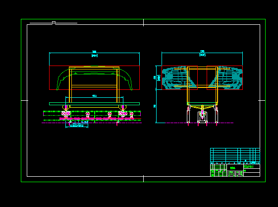Select the long green platform beam in left view
The image size is (278, 207).
tap(94, 104)
